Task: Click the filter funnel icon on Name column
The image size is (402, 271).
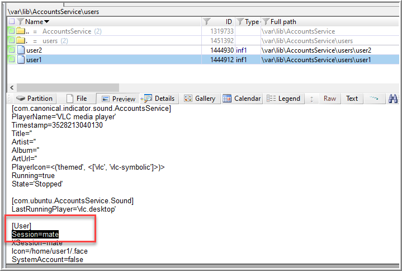Action: click(x=20, y=22)
